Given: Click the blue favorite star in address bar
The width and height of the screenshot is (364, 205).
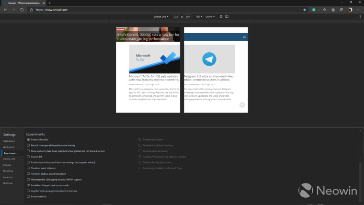Looking at the screenshot, I should [x=305, y=10].
